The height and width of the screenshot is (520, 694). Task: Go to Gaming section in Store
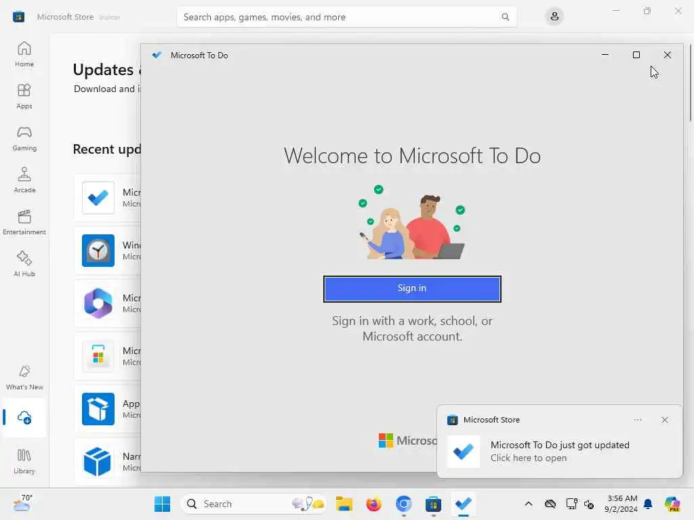(24, 138)
